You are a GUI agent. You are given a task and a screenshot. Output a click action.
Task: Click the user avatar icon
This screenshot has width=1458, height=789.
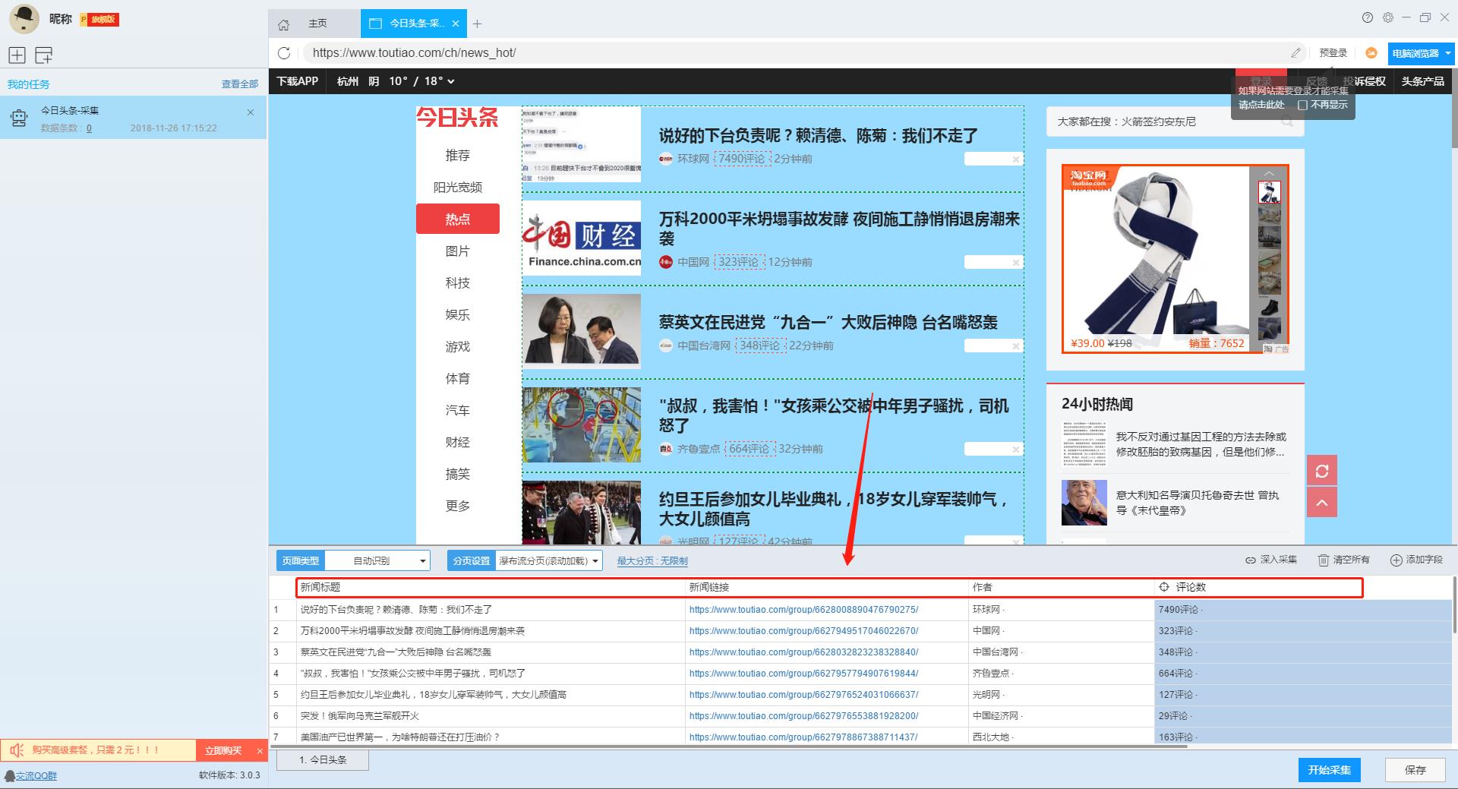click(24, 18)
